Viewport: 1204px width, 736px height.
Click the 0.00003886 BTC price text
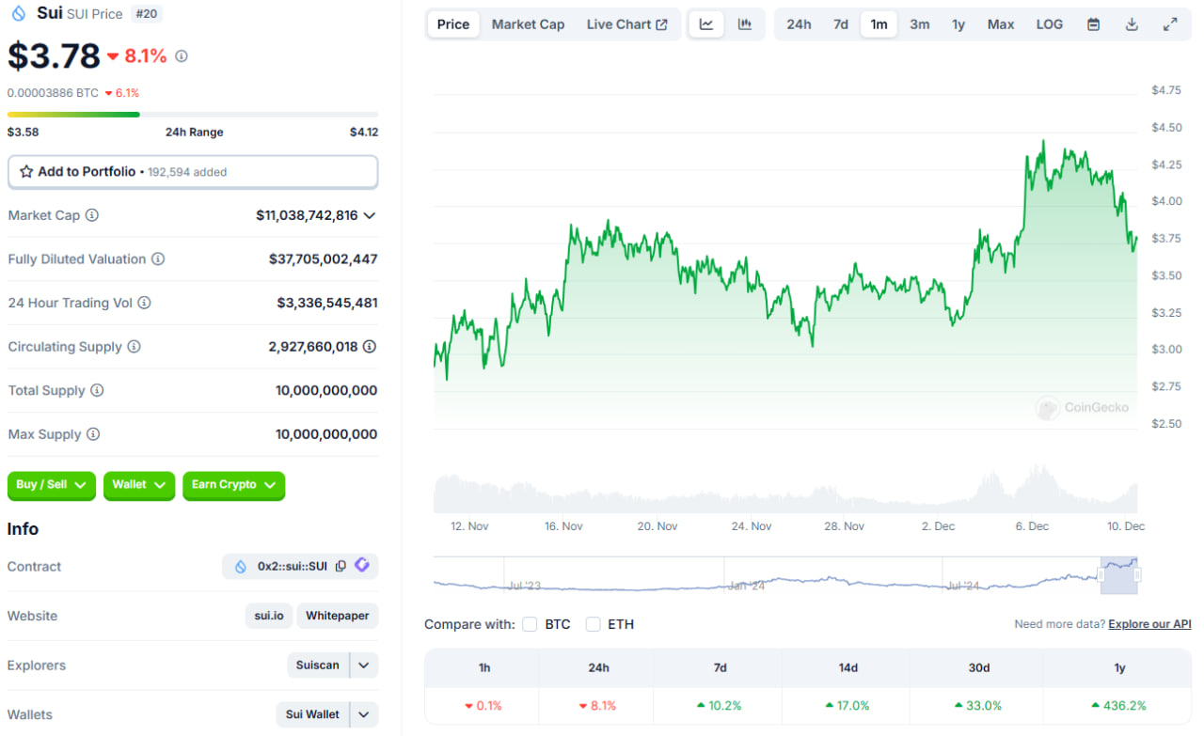pos(53,93)
